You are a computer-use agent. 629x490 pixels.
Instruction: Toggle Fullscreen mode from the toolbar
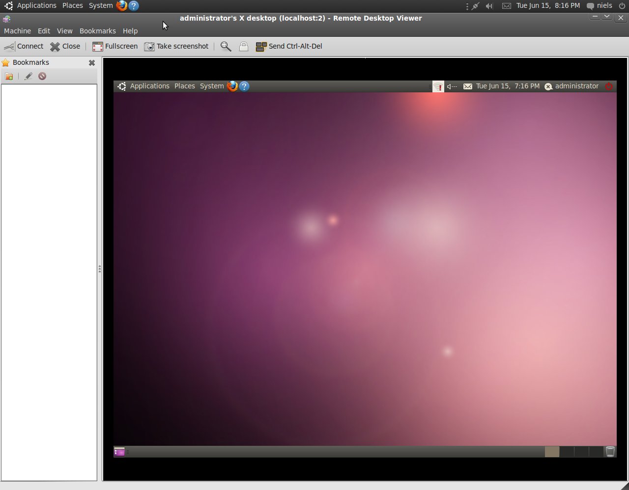[115, 46]
